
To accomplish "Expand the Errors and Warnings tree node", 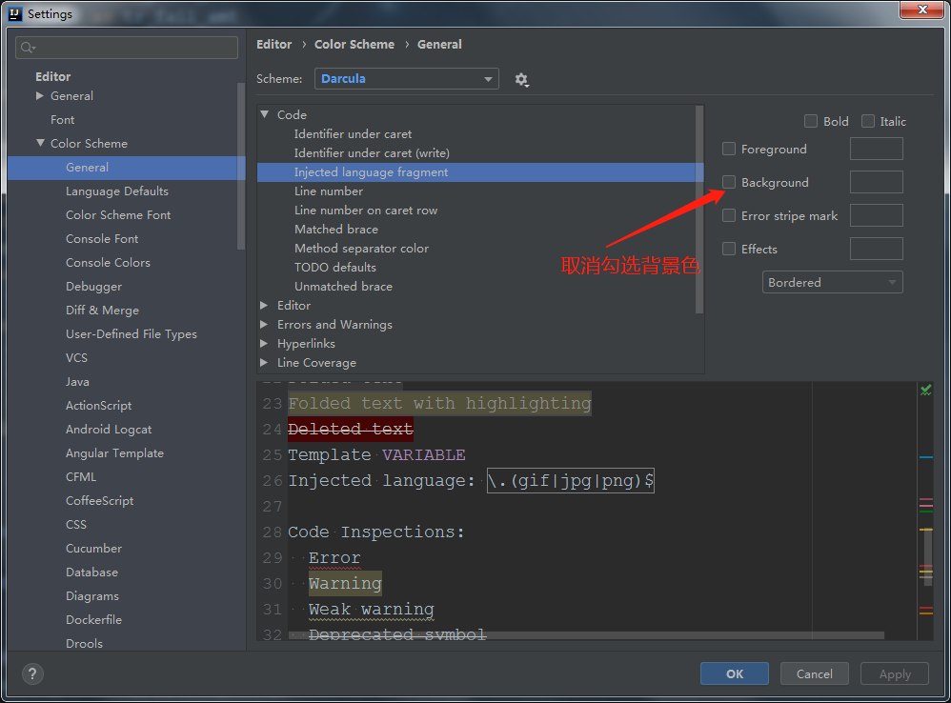I will [265, 324].
